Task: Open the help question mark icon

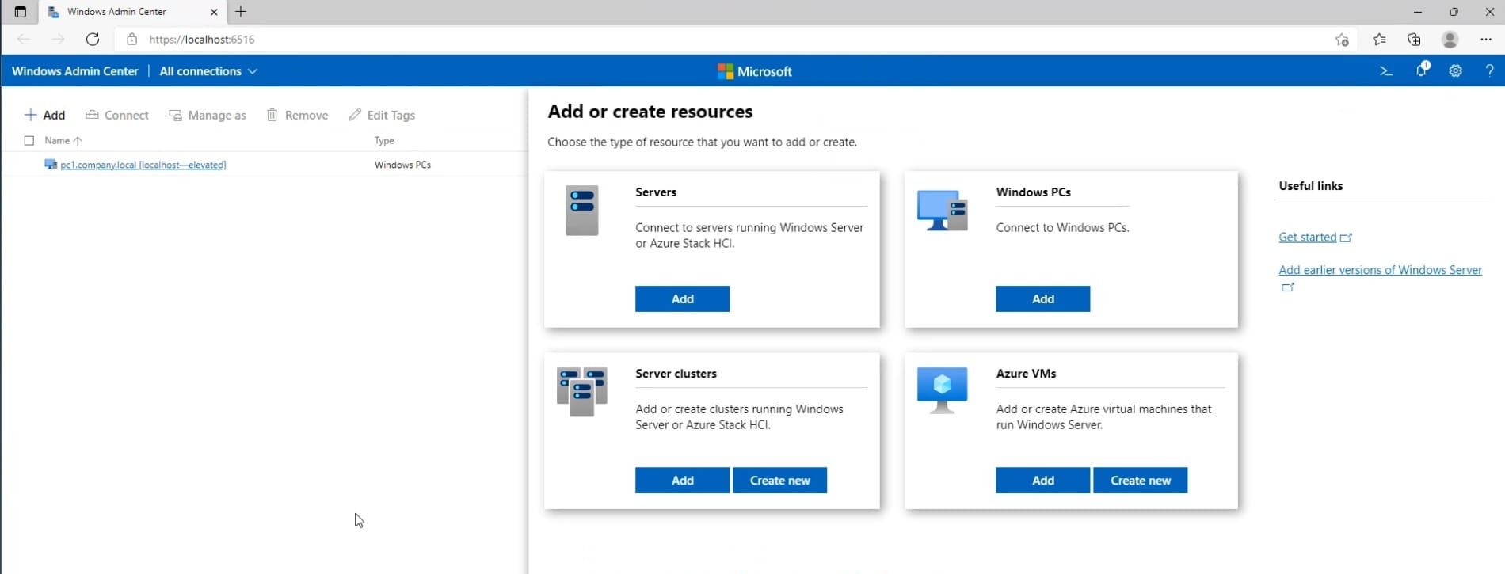Action: [x=1489, y=70]
